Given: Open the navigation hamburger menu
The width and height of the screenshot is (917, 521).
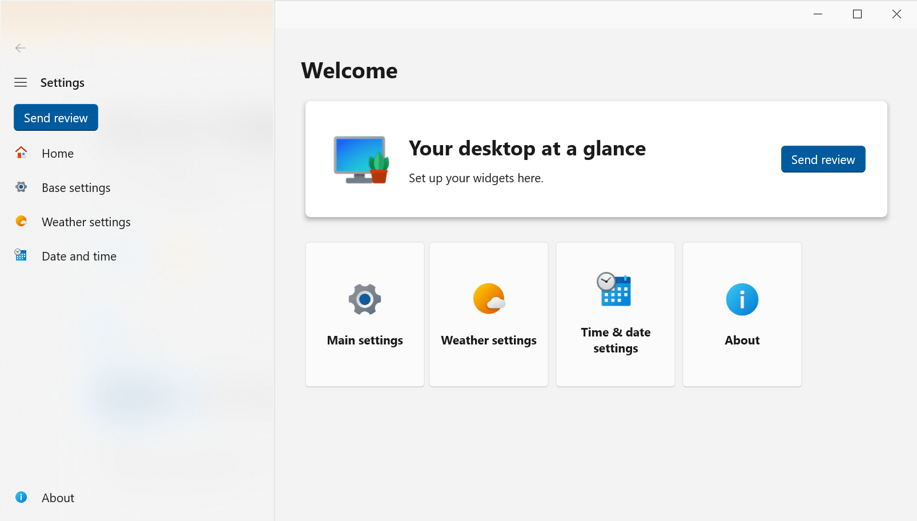Looking at the screenshot, I should [20, 82].
